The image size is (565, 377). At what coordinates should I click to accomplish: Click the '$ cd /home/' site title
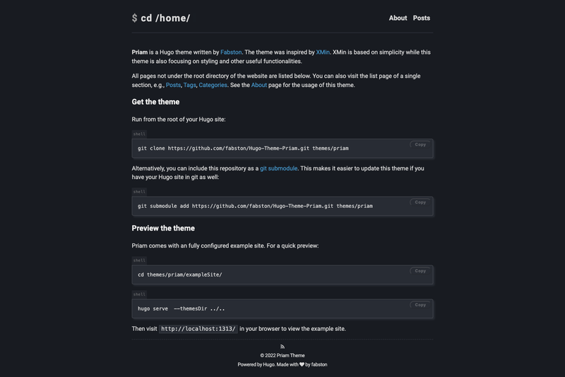(161, 18)
